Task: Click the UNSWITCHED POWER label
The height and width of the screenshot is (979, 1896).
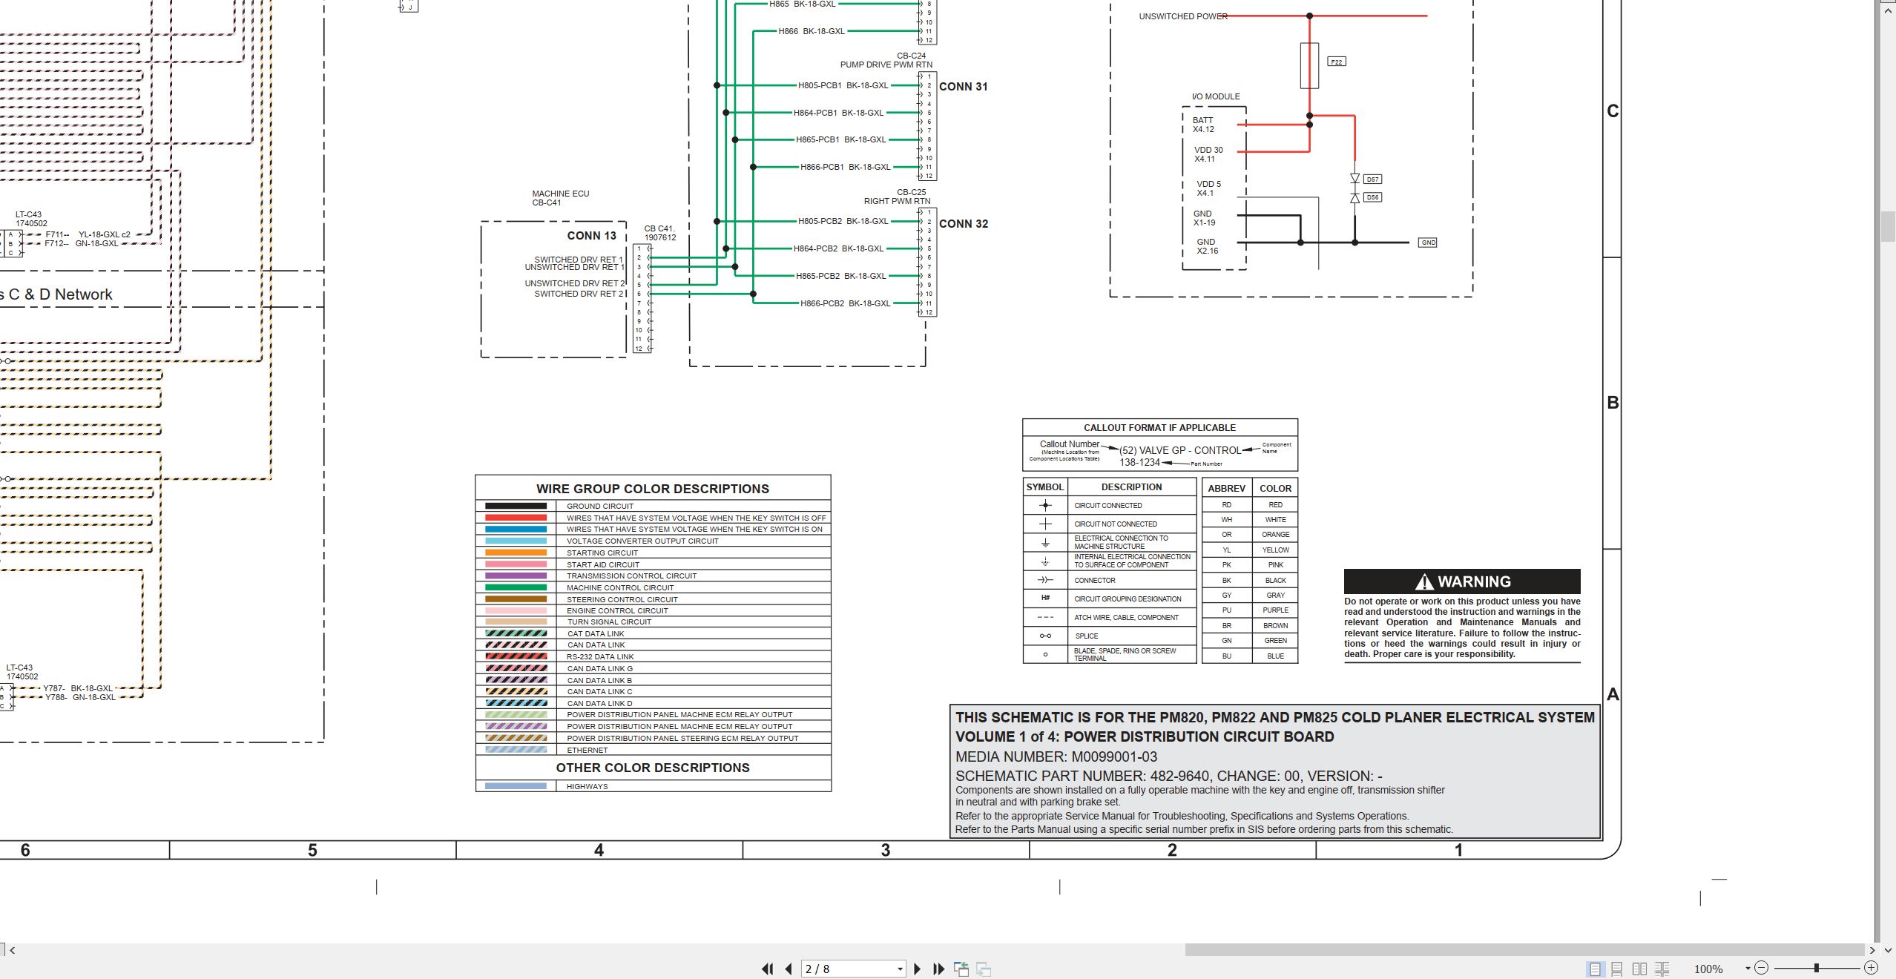Action: [x=1183, y=16]
